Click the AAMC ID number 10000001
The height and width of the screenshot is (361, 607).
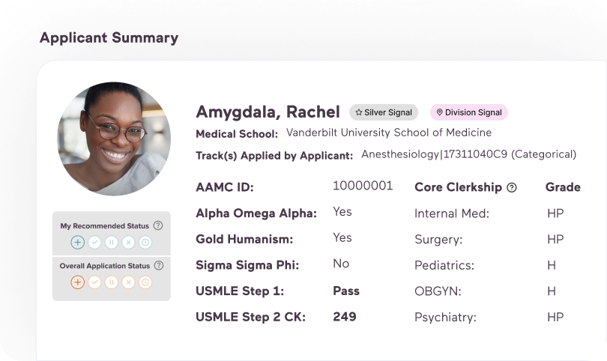point(363,186)
